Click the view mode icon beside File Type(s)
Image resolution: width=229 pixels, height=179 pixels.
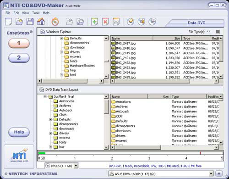click(218, 32)
